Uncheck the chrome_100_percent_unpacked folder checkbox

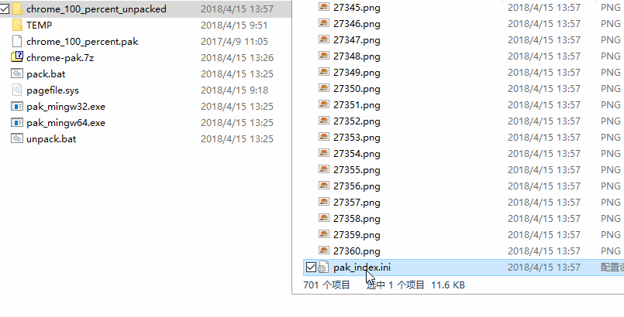pos(4,9)
